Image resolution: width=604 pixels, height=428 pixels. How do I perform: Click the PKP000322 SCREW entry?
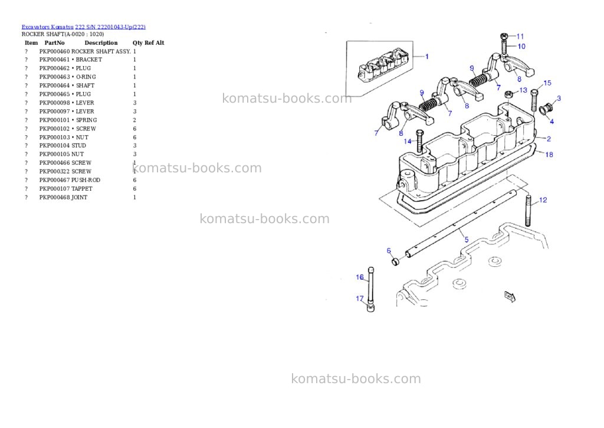[x=80, y=172]
